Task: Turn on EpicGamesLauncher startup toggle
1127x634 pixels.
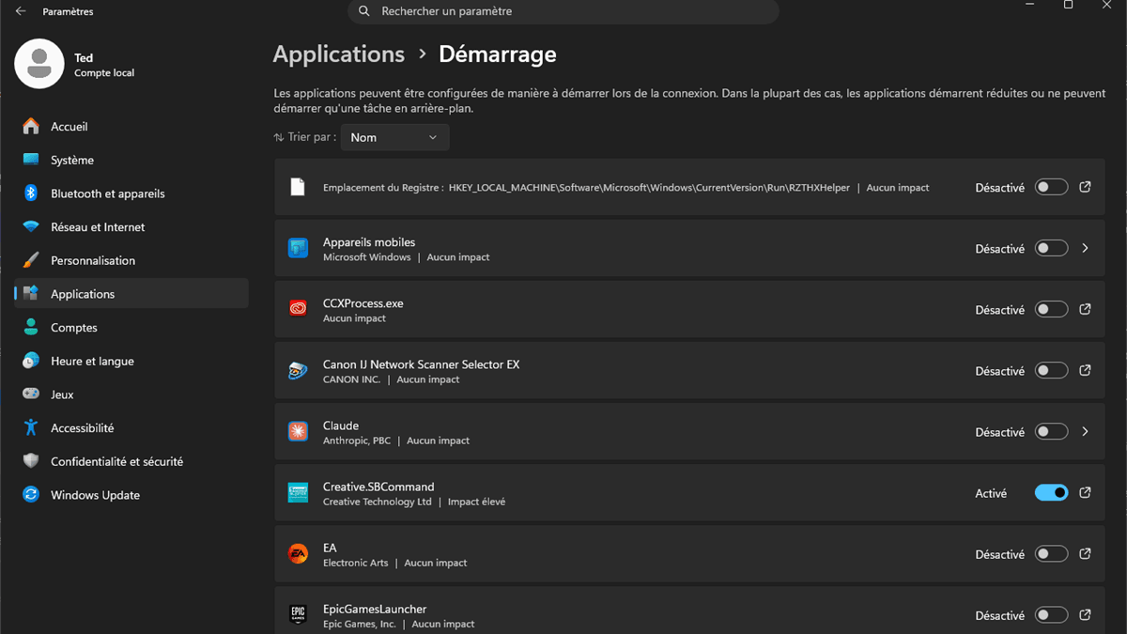Action: pyautogui.click(x=1051, y=615)
